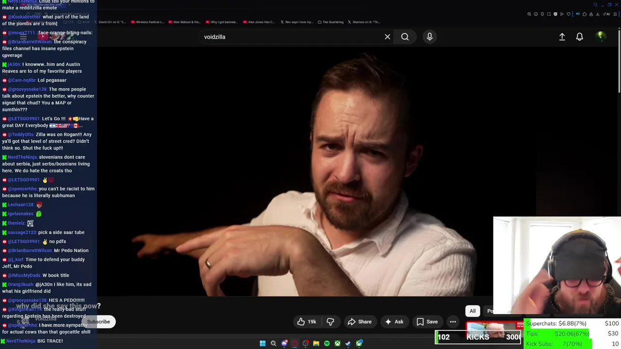Select the All filter chip
Image resolution: width=621 pixels, height=349 pixels.
pyautogui.click(x=473, y=311)
